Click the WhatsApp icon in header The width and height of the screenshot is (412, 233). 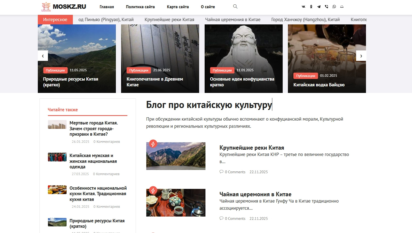coord(334,7)
